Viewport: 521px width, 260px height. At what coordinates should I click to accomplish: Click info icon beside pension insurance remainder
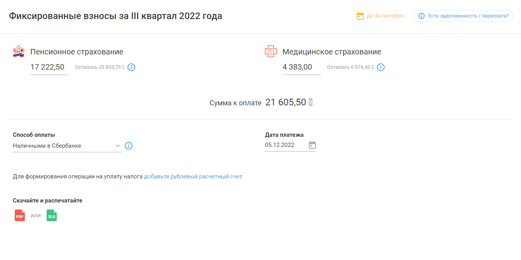131,67
